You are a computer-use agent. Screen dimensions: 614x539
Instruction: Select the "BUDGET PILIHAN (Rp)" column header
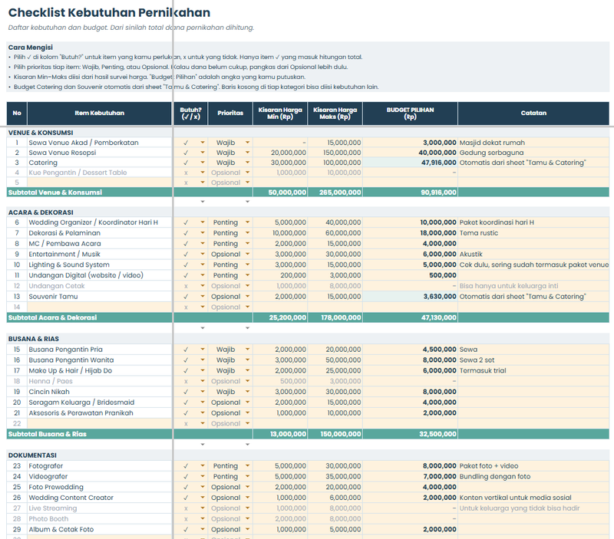[410, 113]
